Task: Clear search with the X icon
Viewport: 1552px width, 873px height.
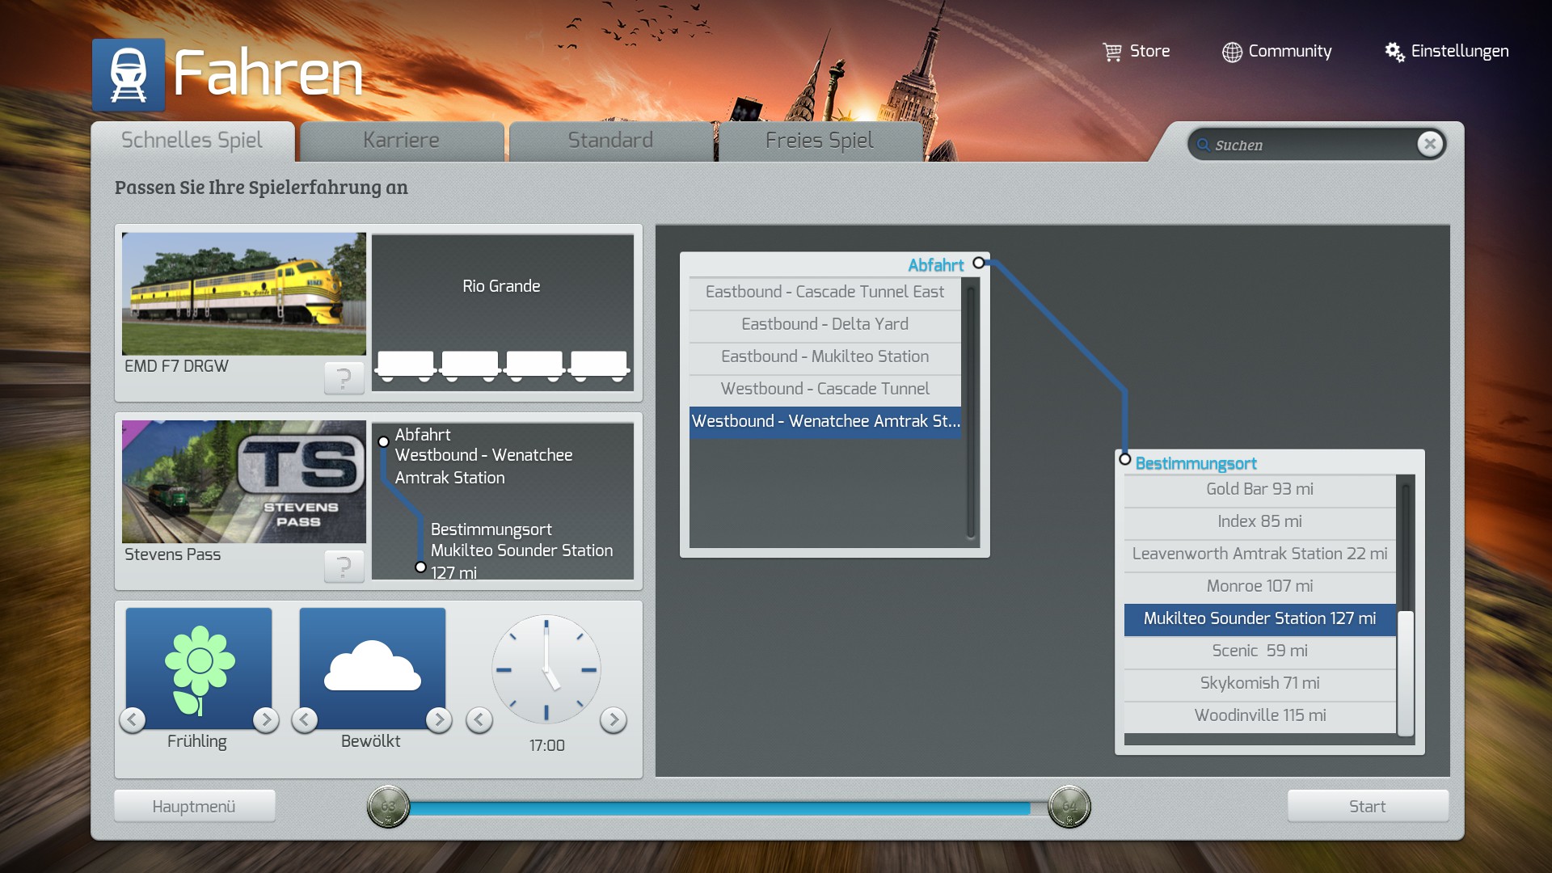Action: (x=1429, y=144)
